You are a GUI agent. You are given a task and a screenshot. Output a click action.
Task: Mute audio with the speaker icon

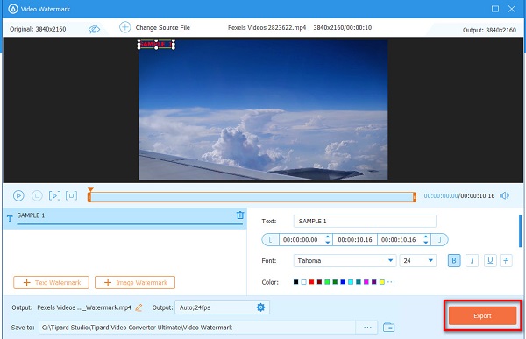coord(505,195)
